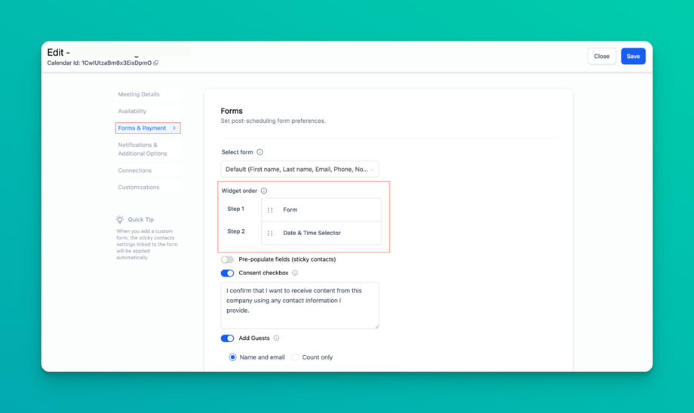Click the Date & Time Selector widget row

point(321,233)
